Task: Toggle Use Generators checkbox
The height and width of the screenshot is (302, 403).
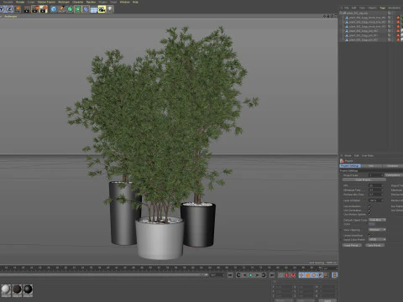Action: click(370, 211)
